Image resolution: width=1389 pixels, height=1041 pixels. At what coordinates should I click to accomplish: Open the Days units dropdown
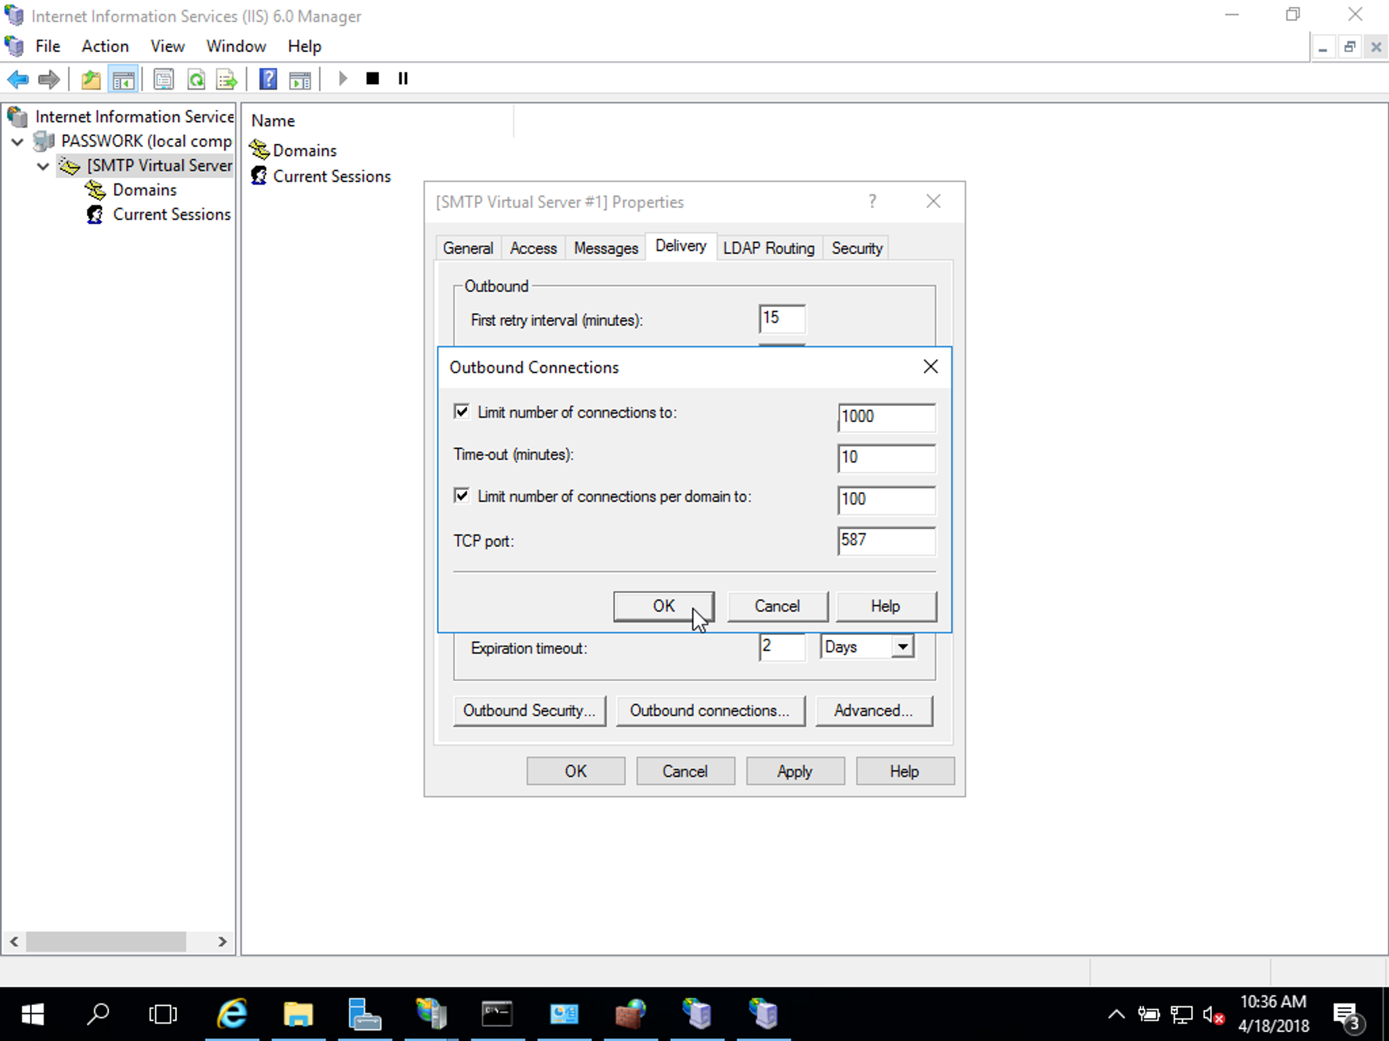click(x=901, y=646)
